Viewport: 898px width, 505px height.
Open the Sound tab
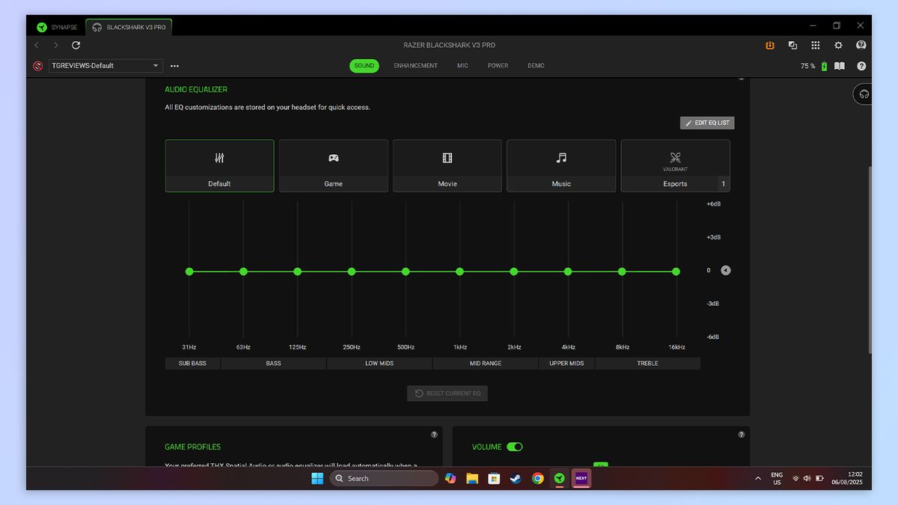[x=364, y=66]
